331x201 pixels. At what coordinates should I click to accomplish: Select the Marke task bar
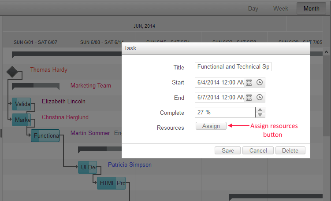21,120
